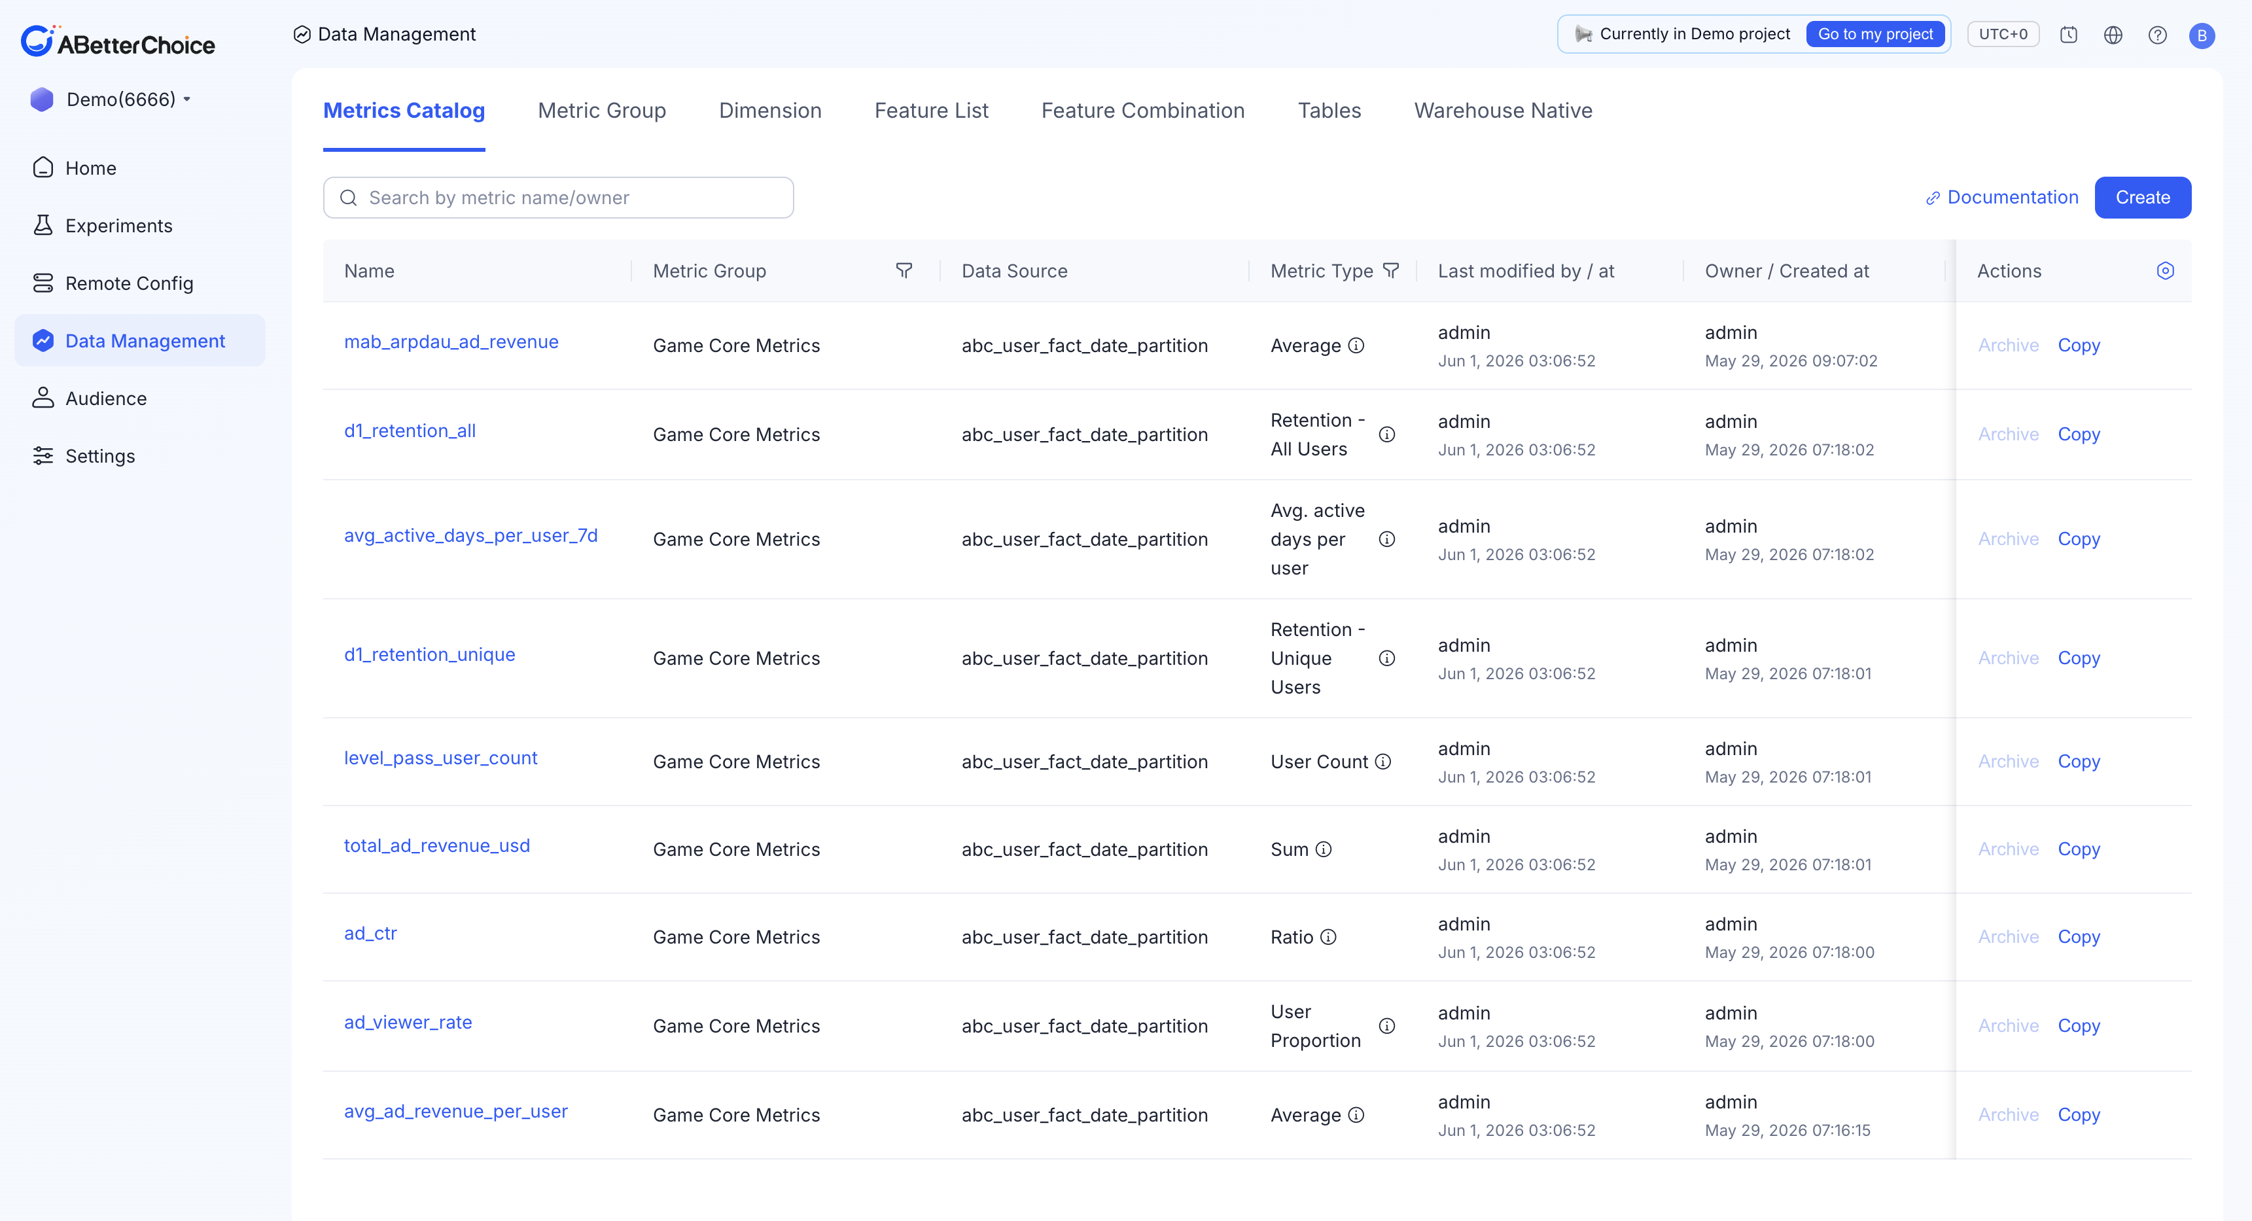Screen dimensions: 2252x1221
Task: Focus the metric name/owner search field
Action: pos(557,198)
